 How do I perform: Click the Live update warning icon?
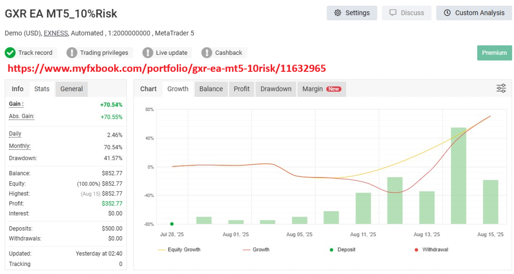(148, 52)
